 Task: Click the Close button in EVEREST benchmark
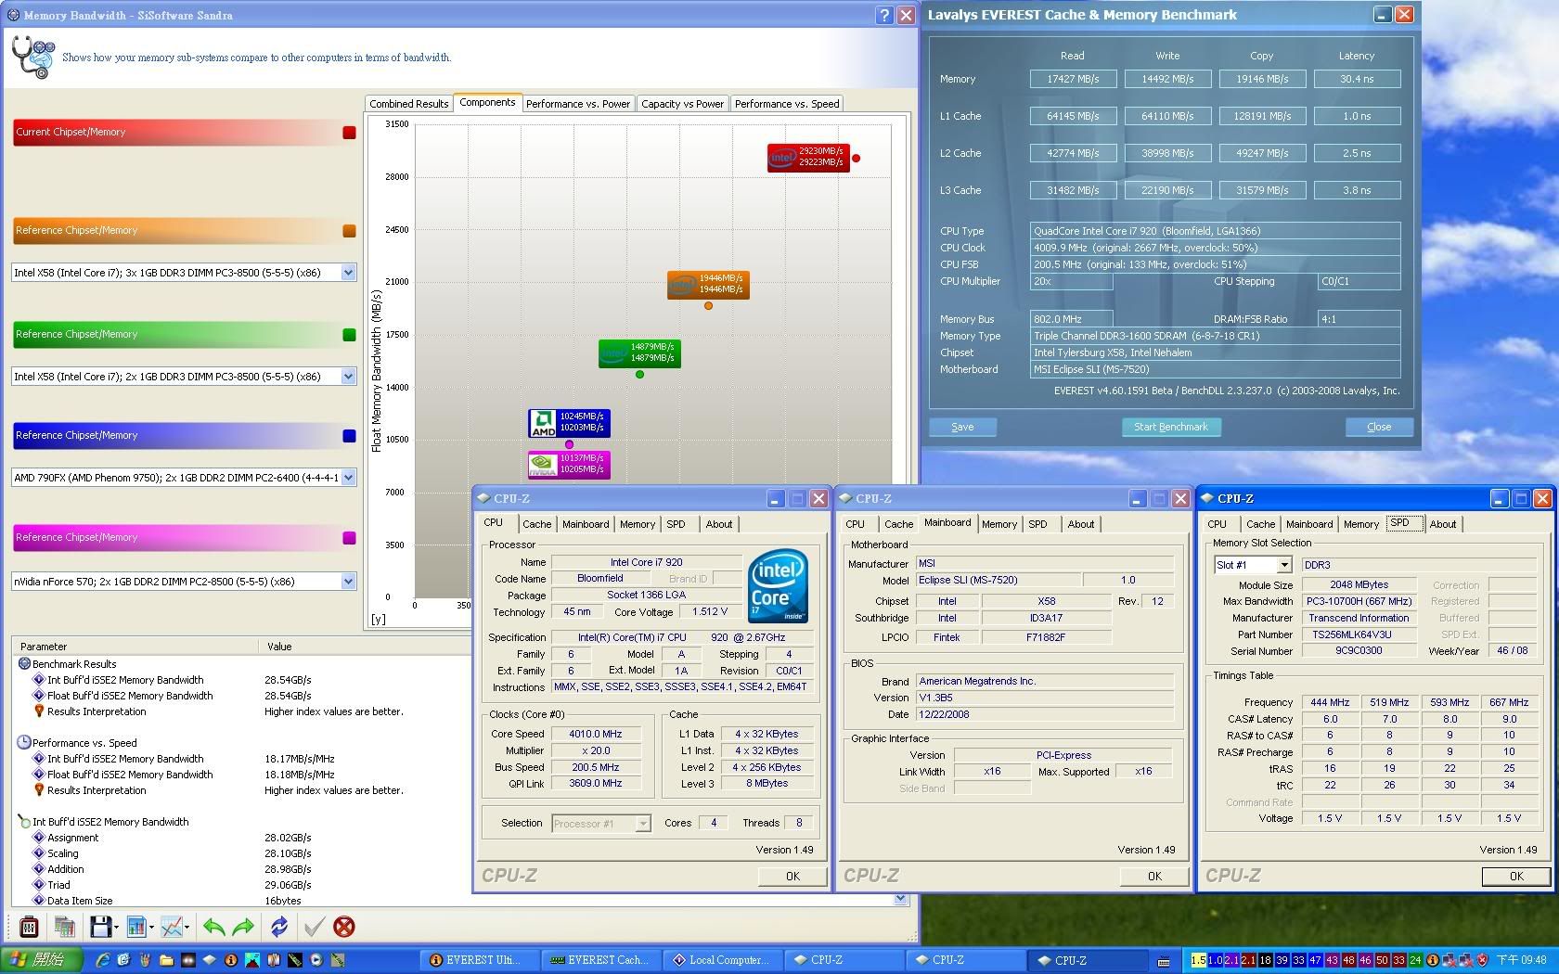coord(1379,427)
